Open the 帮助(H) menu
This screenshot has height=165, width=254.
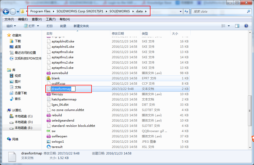tap(65, 19)
